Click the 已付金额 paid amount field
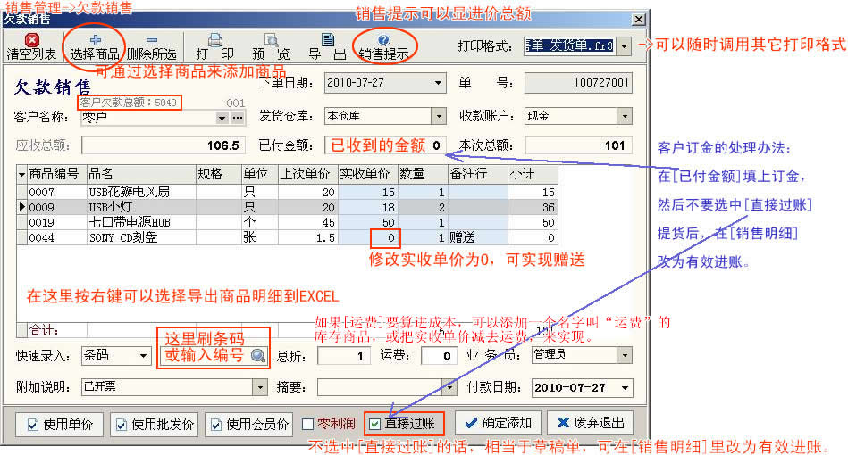848x455 pixels. [x=387, y=145]
